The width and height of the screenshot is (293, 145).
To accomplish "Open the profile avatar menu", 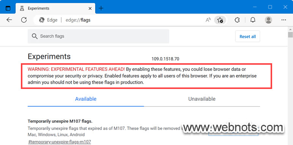I will [269, 20].
